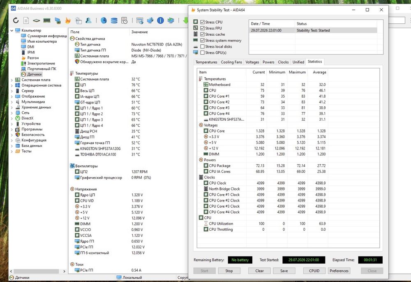This screenshot has width=411, height=282.
Task: Click the monitor with green arrows toolbar icon
Action: pyautogui.click(x=171, y=20)
